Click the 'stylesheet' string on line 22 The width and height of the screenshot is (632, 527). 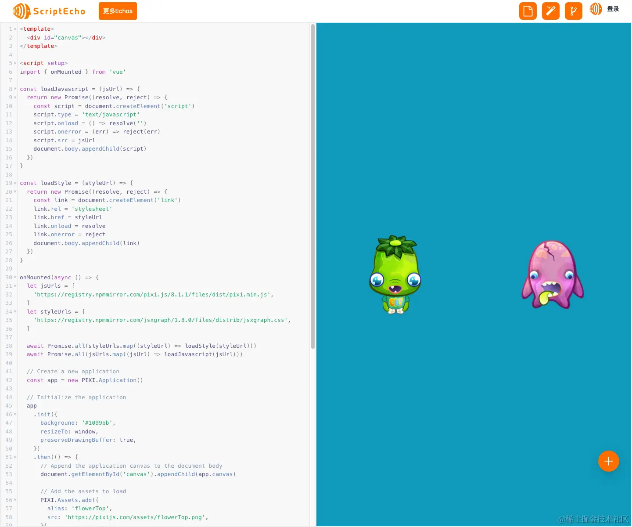click(x=92, y=209)
